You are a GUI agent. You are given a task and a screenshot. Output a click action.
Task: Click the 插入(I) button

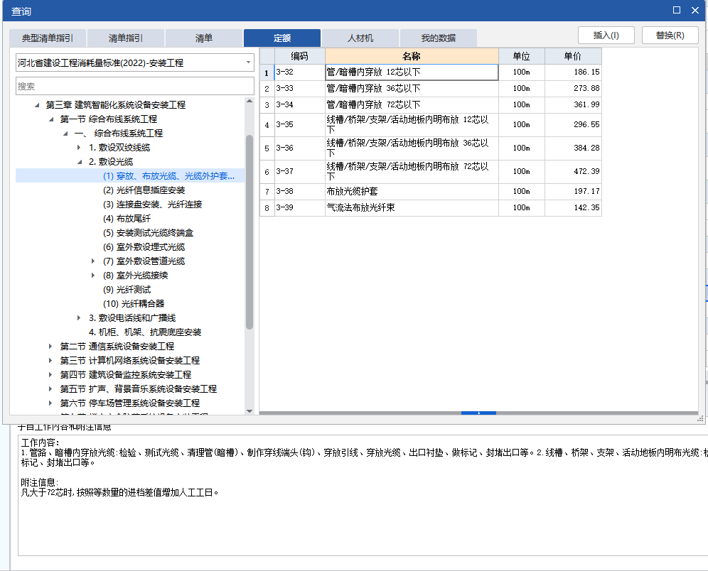606,36
